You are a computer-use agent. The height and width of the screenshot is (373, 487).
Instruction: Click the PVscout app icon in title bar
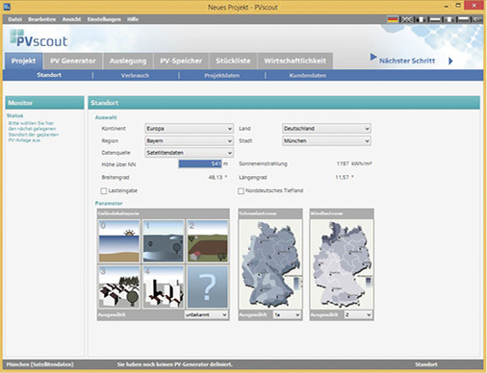[x=7, y=7]
